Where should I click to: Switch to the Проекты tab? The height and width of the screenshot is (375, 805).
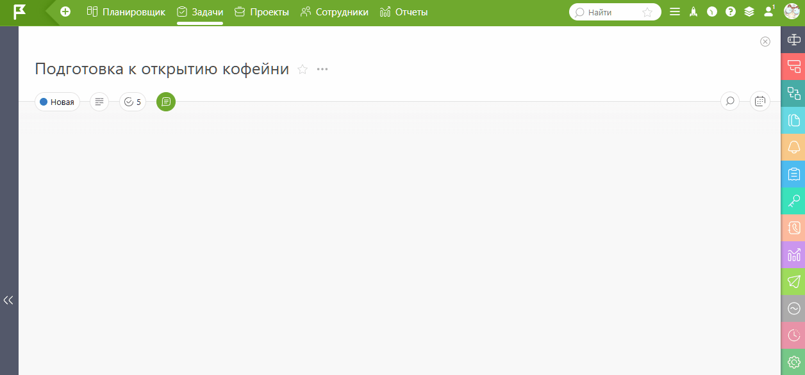pyautogui.click(x=261, y=12)
